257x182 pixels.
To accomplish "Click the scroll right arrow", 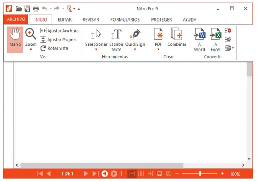I will [x=243, y=165].
